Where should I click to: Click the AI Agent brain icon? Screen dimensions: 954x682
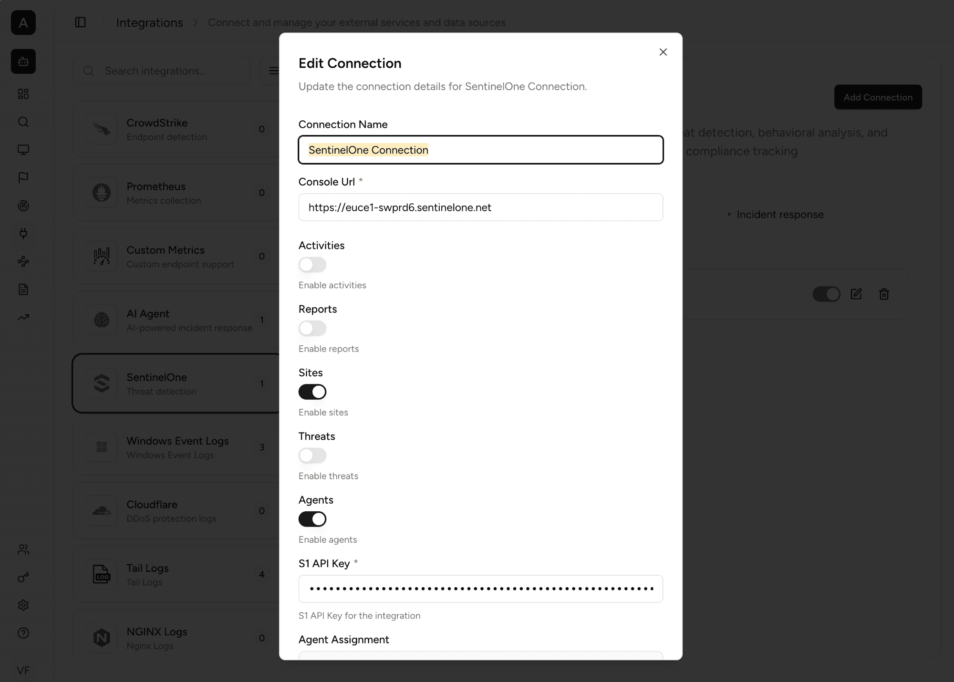tap(102, 320)
